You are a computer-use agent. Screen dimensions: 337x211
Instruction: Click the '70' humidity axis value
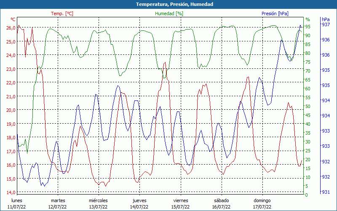[x=308, y=71]
